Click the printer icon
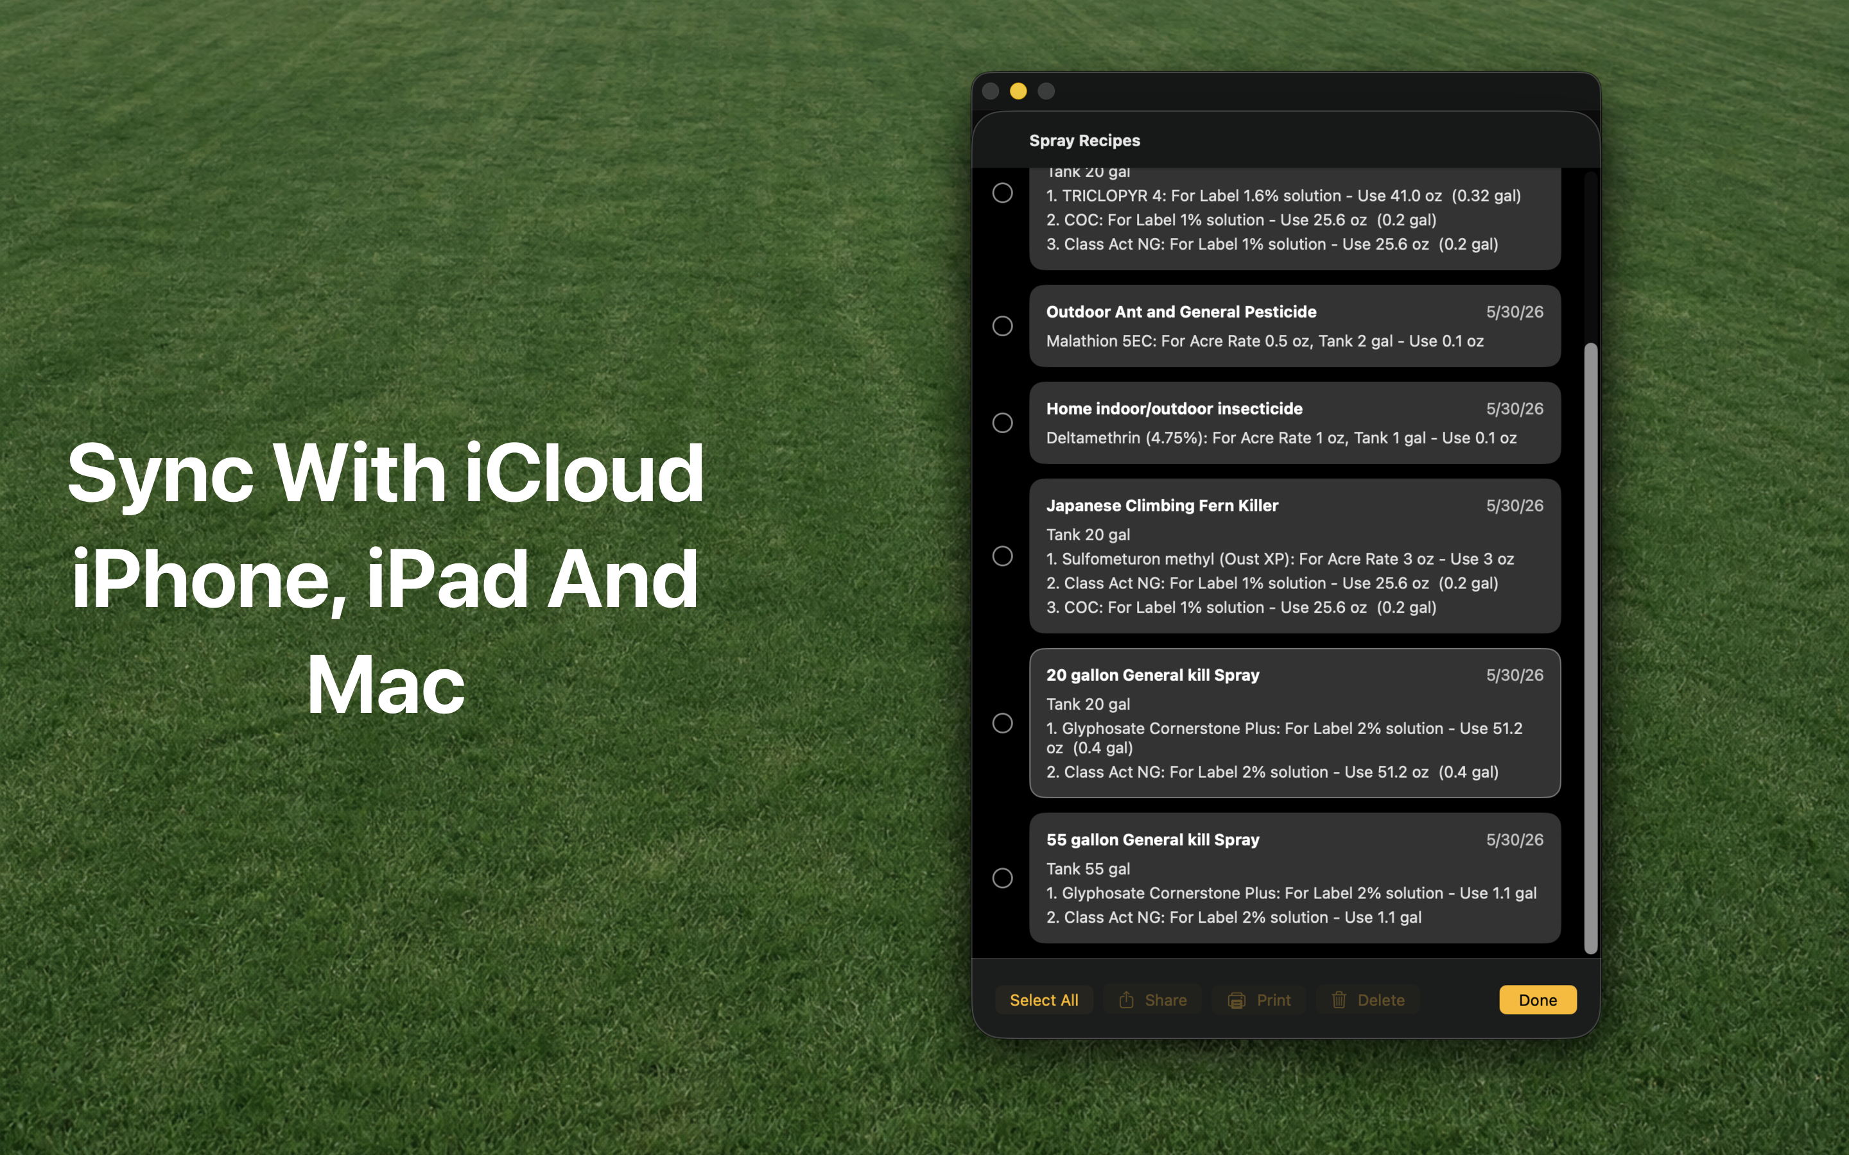 pos(1237,1001)
